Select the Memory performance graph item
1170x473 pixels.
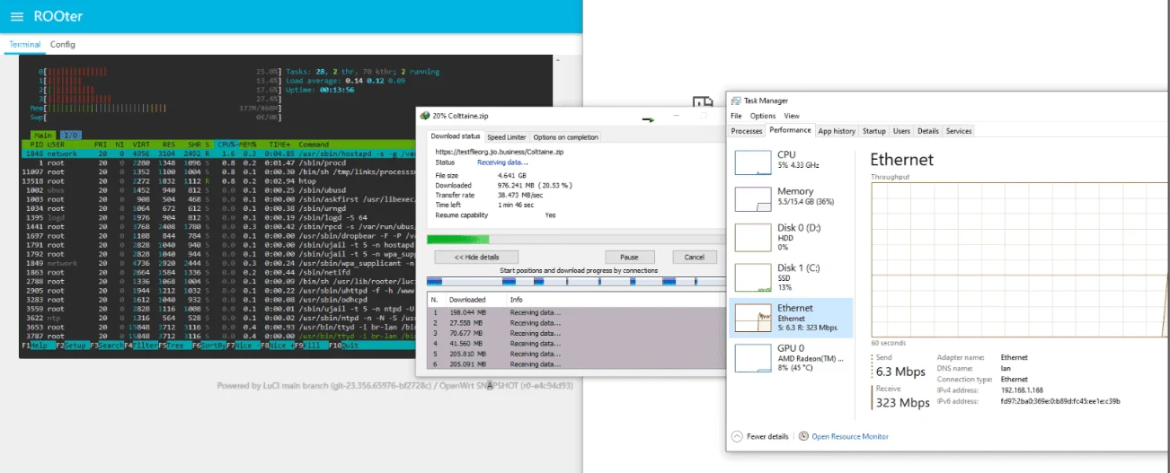[791, 198]
